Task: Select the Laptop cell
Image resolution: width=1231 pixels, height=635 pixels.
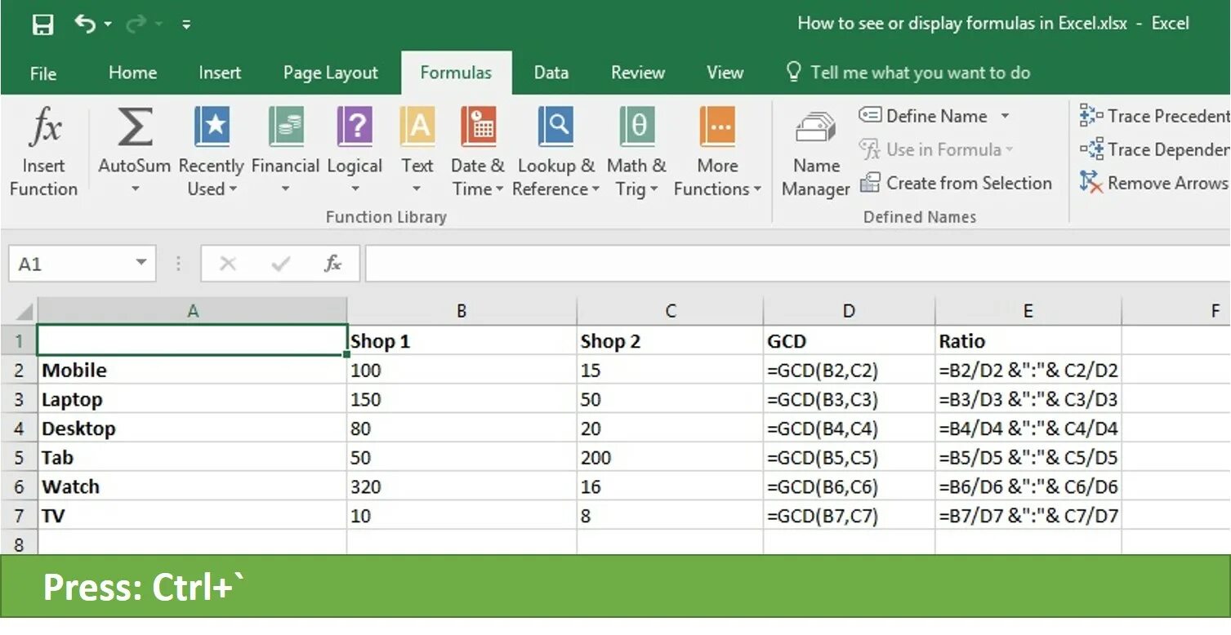Action: 193,400
